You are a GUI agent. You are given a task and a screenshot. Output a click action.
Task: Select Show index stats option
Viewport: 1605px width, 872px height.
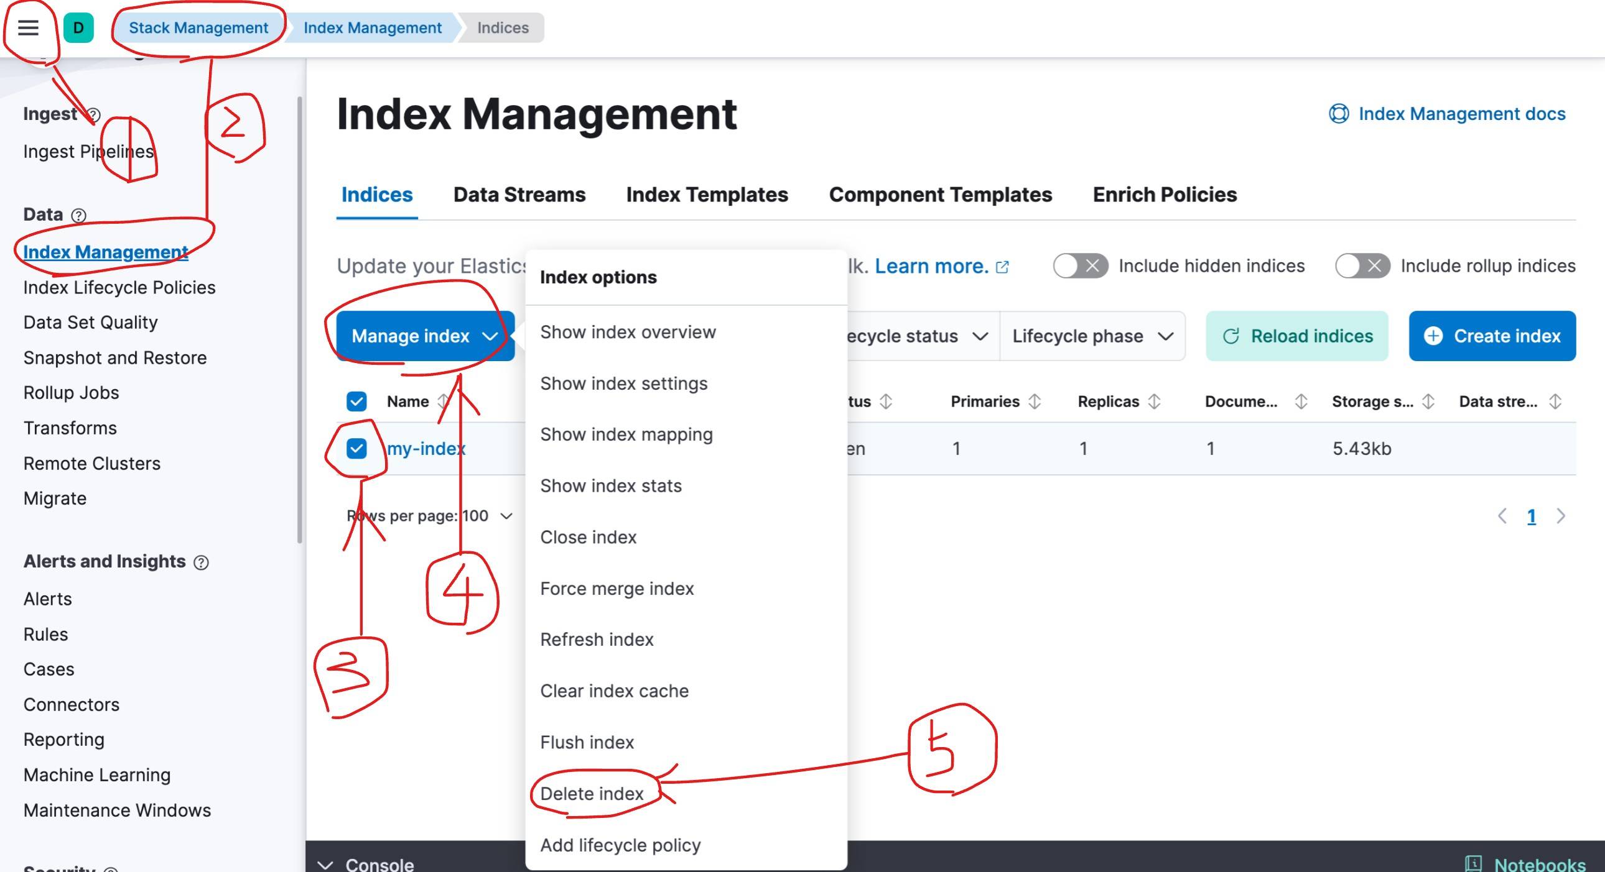point(686,485)
